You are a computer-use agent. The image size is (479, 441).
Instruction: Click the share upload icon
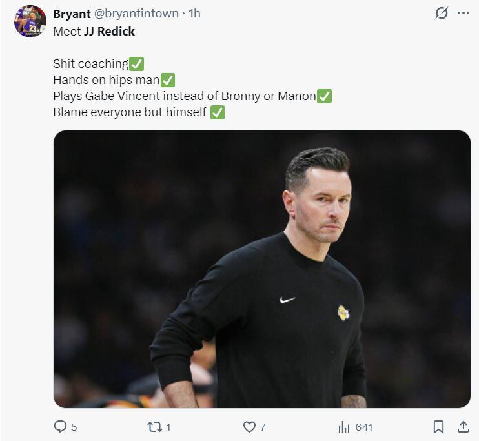coord(464,427)
